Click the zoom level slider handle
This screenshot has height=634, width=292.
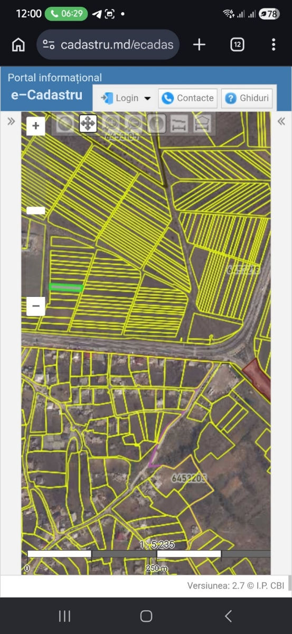pos(36,210)
